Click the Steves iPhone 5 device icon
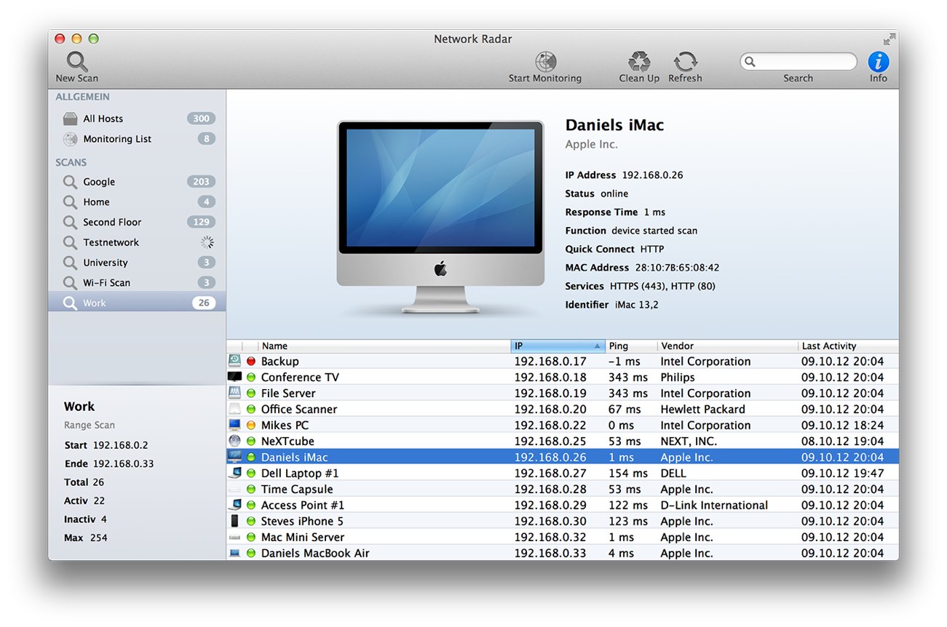The height and width of the screenshot is (627, 947). 234,521
